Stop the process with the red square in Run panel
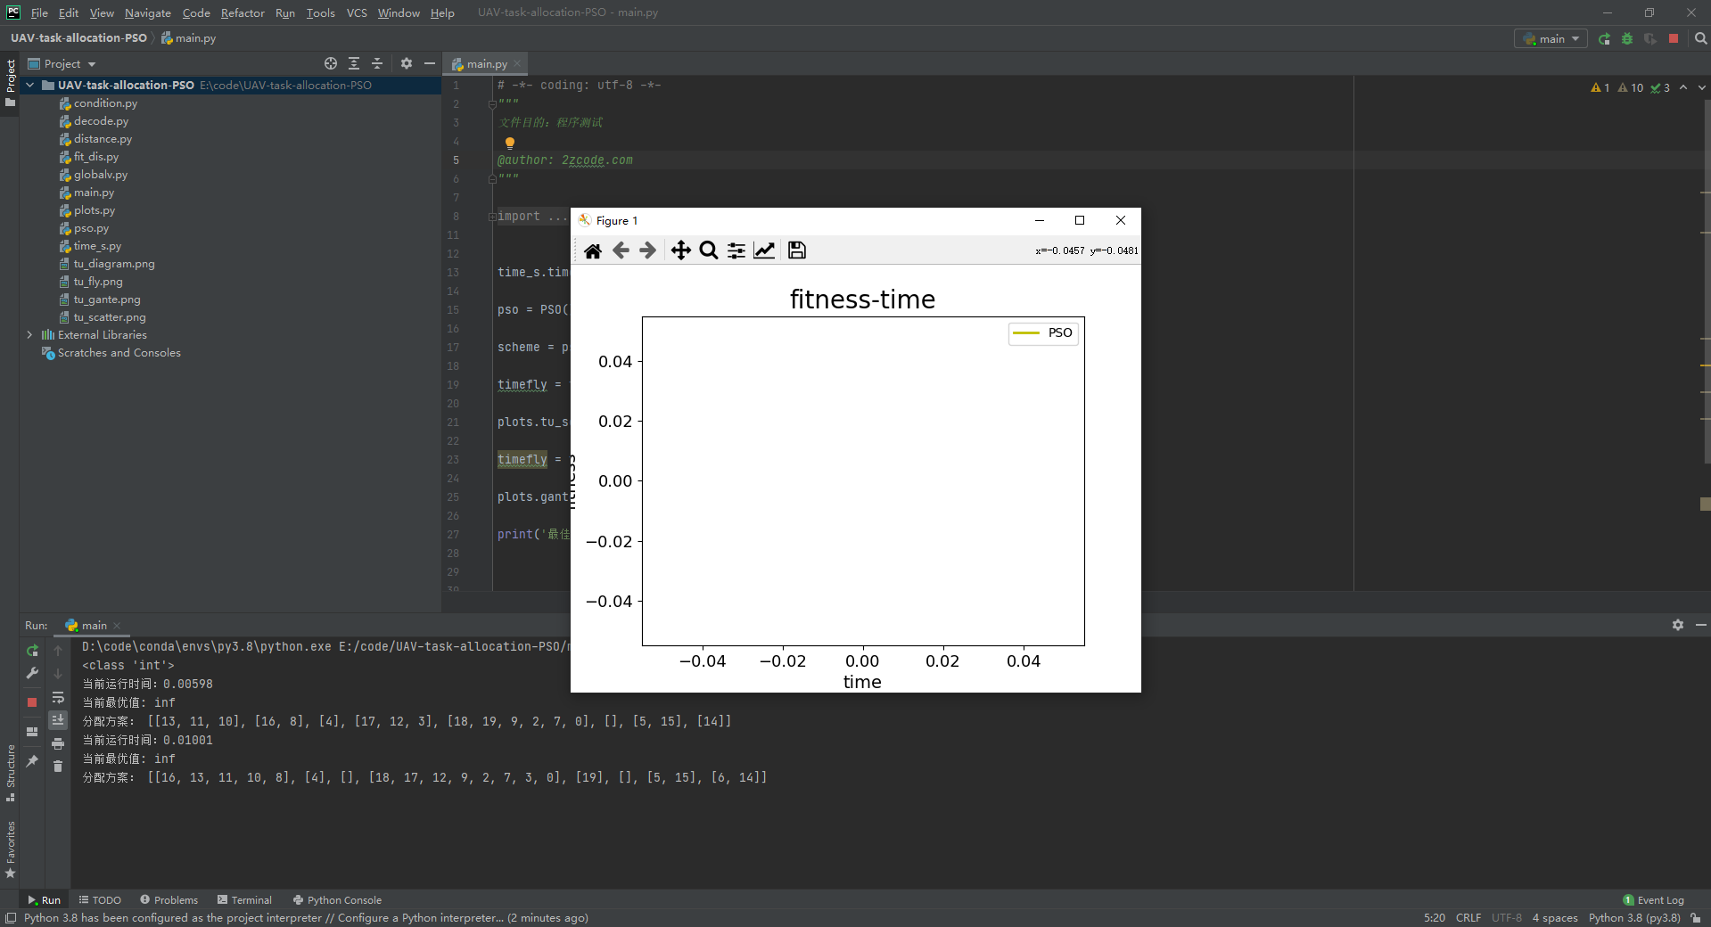This screenshot has height=927, width=1711. coord(32,702)
